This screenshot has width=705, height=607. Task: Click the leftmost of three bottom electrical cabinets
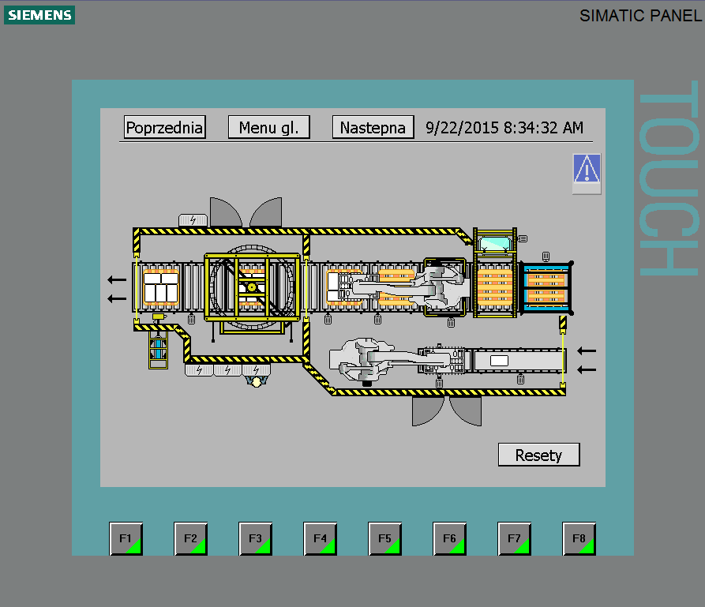[x=199, y=370]
